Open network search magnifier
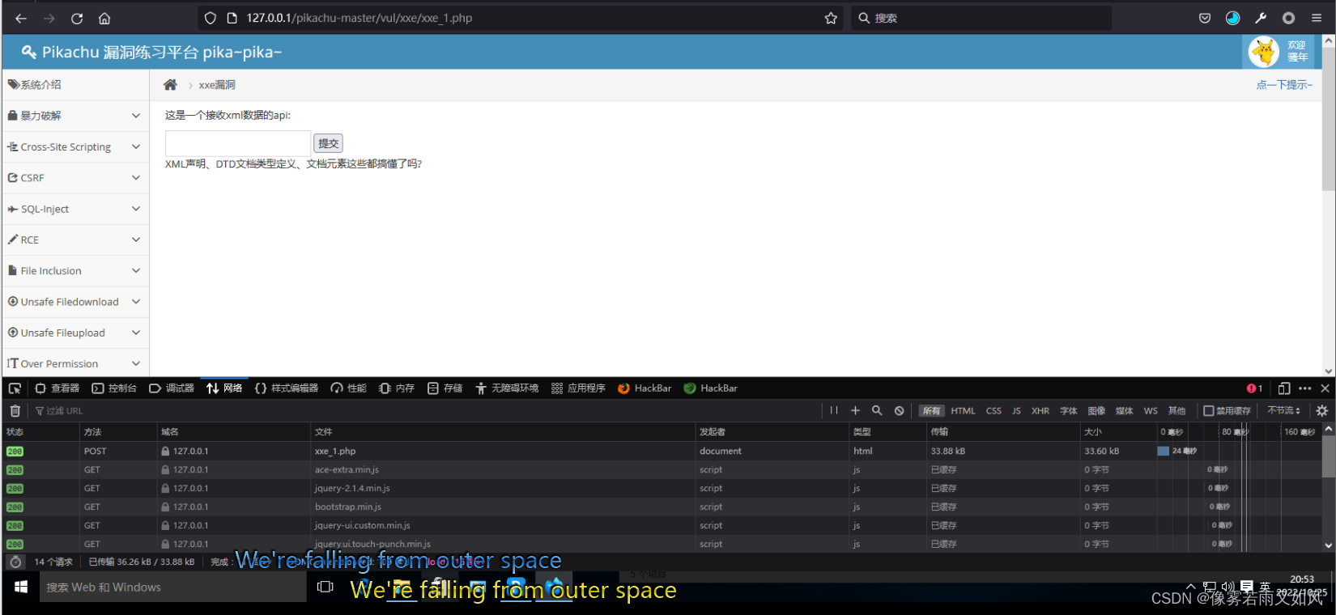Image resolution: width=1336 pixels, height=615 pixels. 877,411
